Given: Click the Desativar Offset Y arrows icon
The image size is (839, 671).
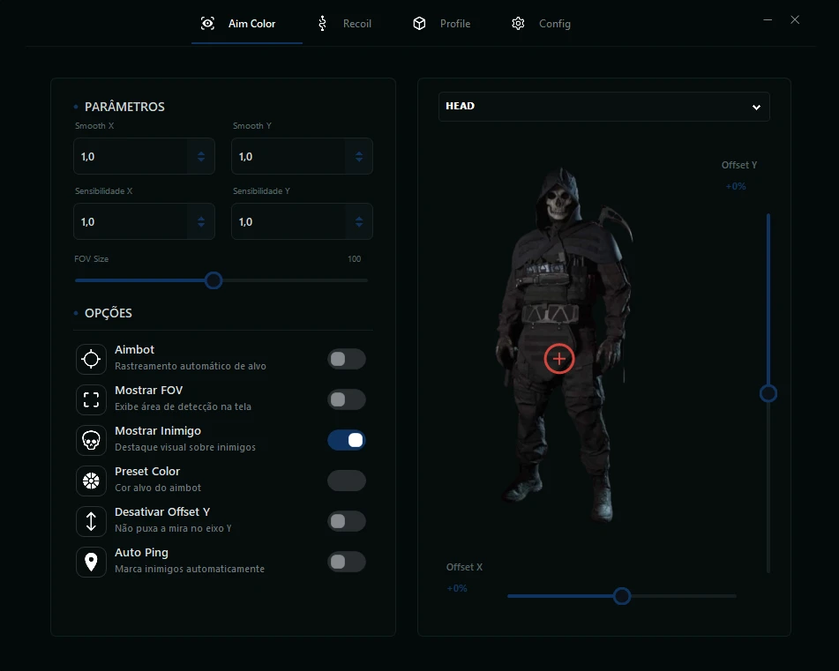Looking at the screenshot, I should click(92, 521).
